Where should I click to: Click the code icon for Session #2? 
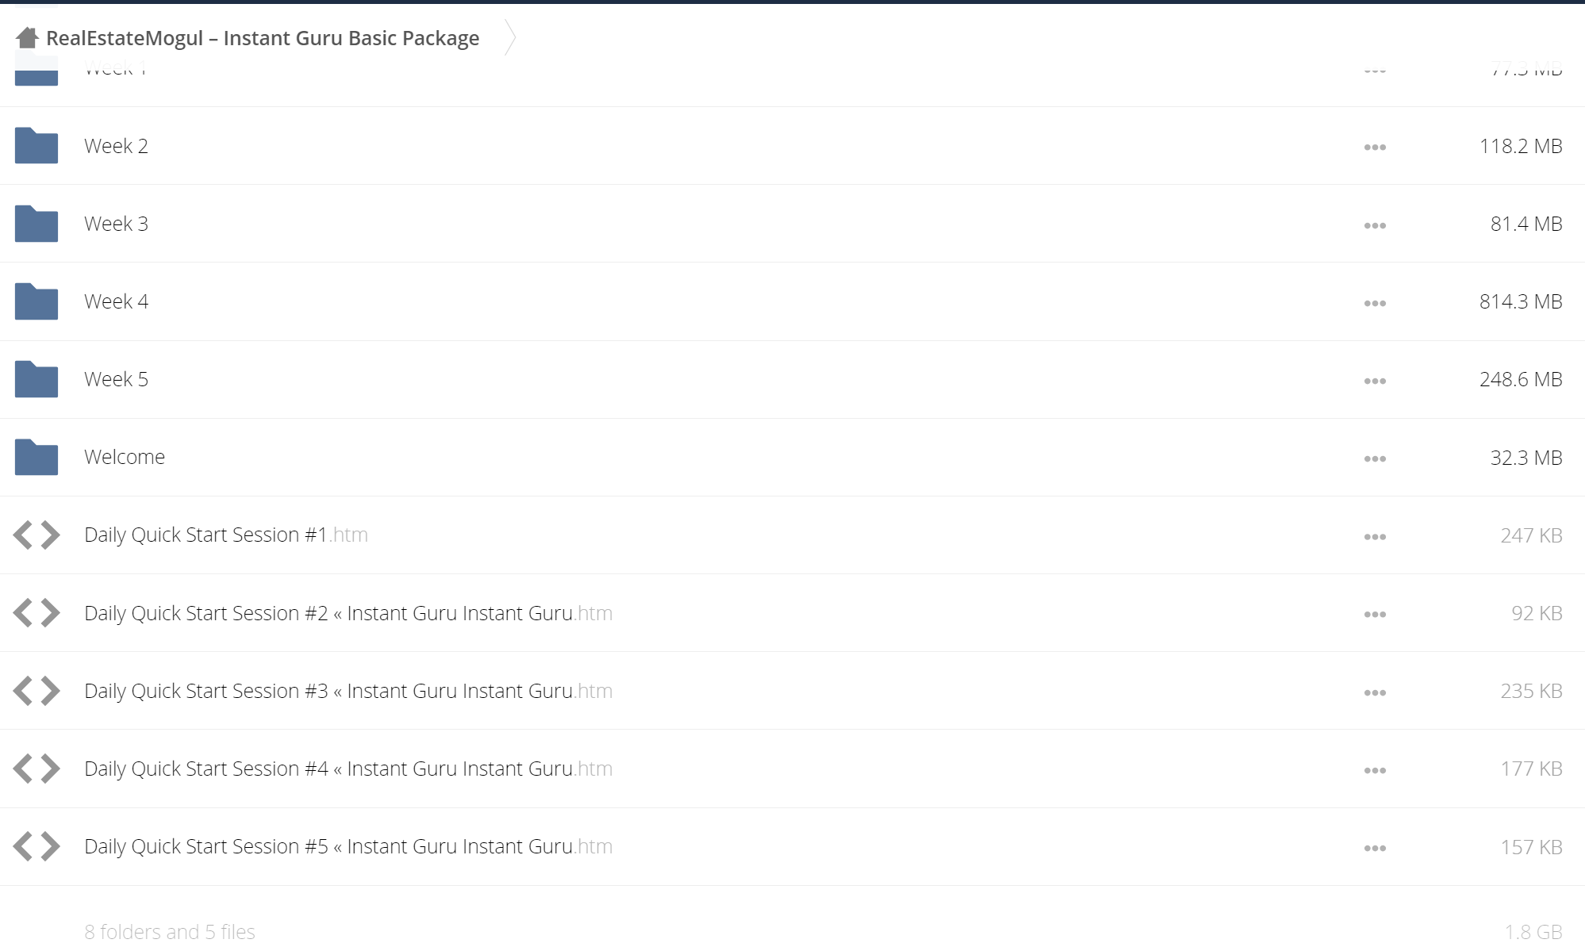(x=36, y=612)
